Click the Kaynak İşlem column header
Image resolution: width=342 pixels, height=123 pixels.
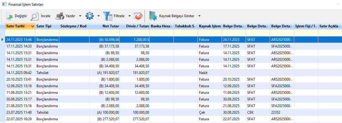tap(210, 26)
